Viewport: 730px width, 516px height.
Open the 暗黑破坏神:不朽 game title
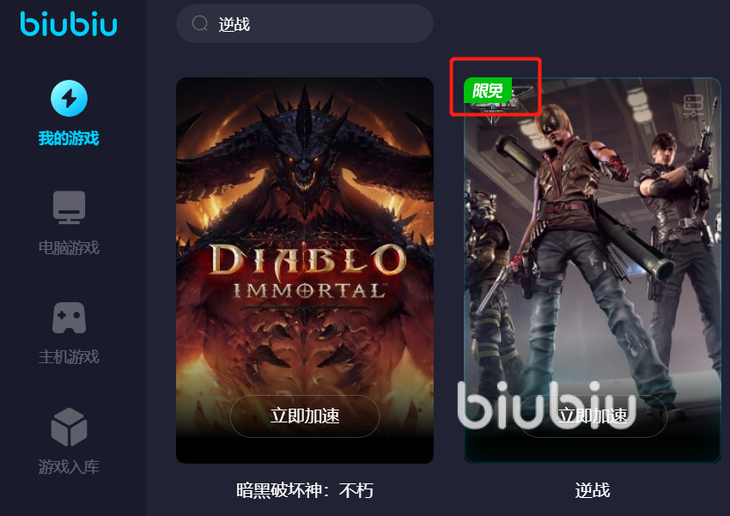pyautogui.click(x=305, y=490)
